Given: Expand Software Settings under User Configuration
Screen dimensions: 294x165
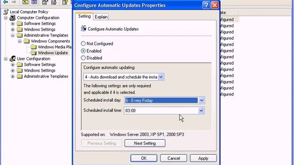Looking at the screenshot, I should click(12, 65).
